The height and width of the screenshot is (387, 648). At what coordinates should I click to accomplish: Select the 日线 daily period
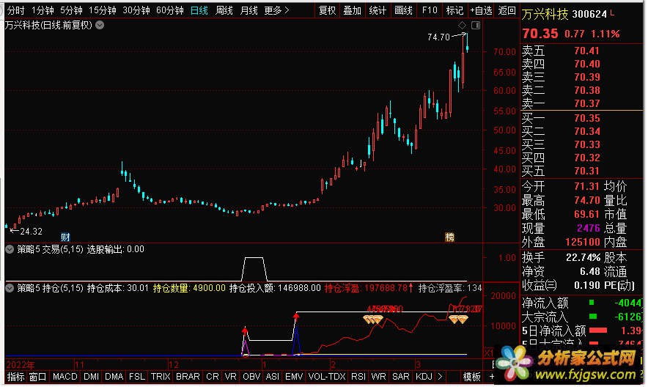point(199,10)
